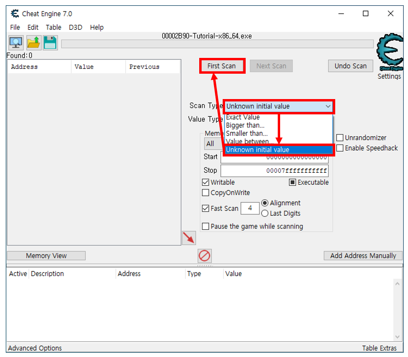Click the Value column header in results
The image size is (408, 357).
coord(98,67)
